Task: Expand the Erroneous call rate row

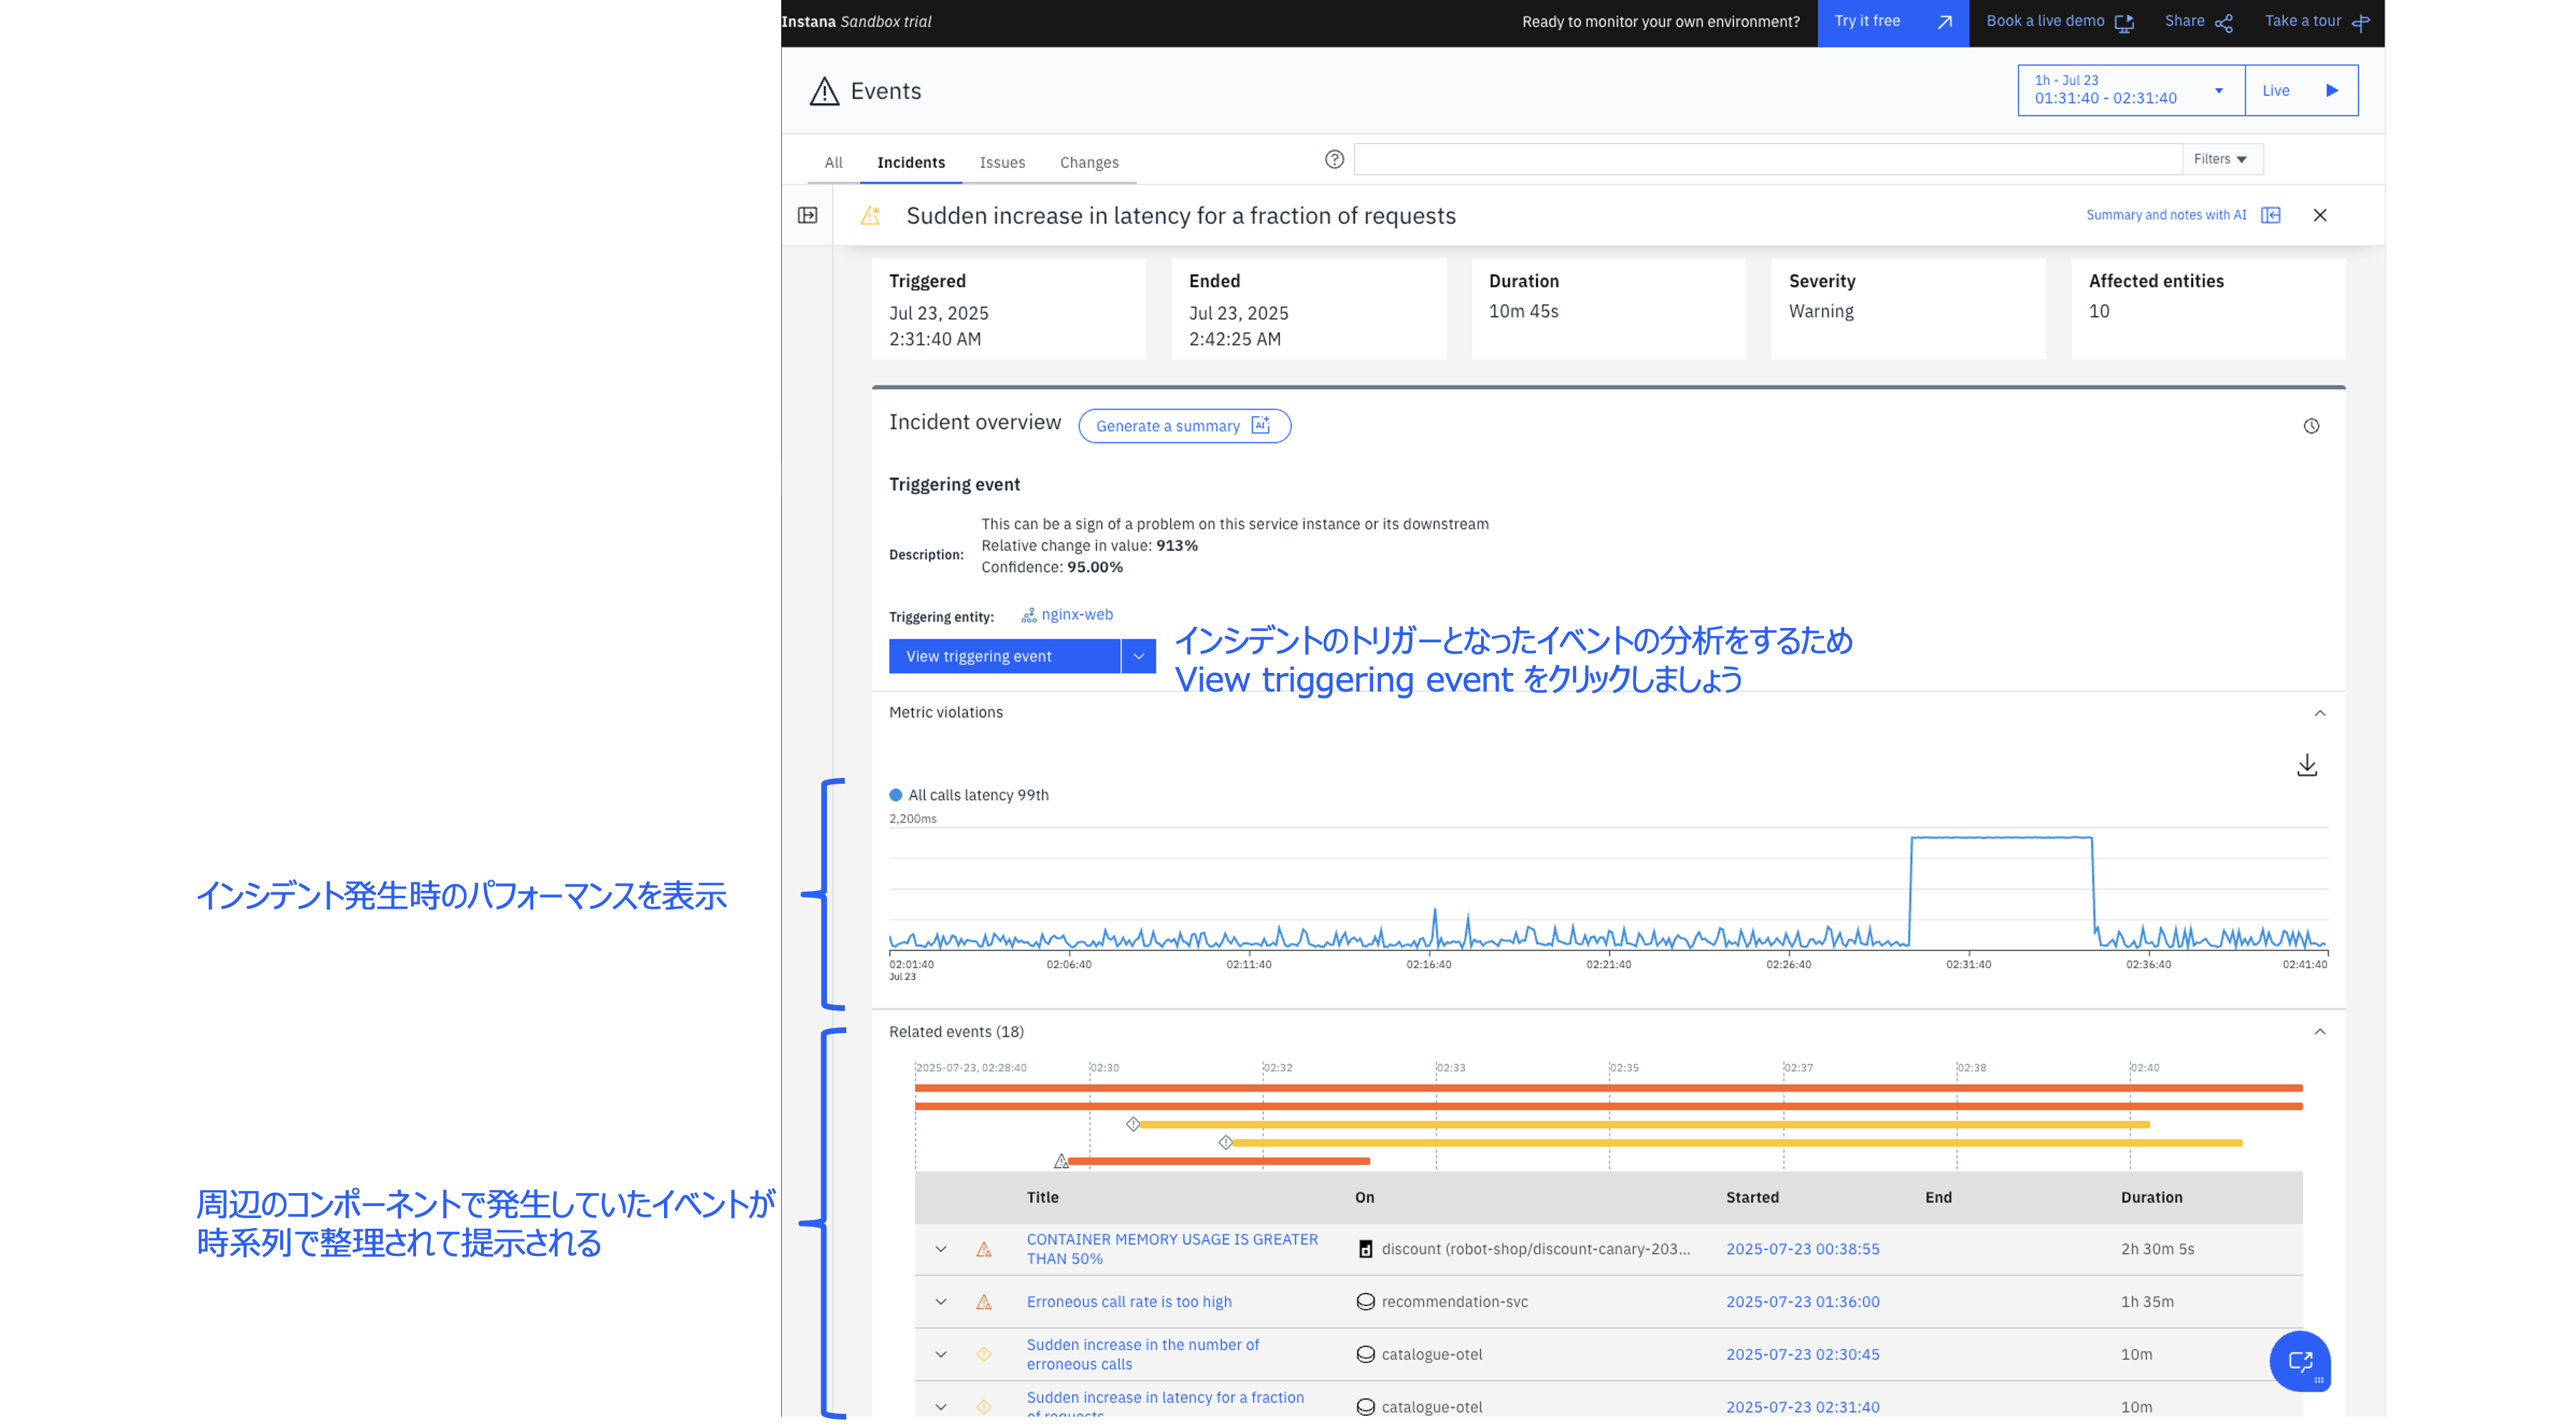Action: coord(941,1302)
